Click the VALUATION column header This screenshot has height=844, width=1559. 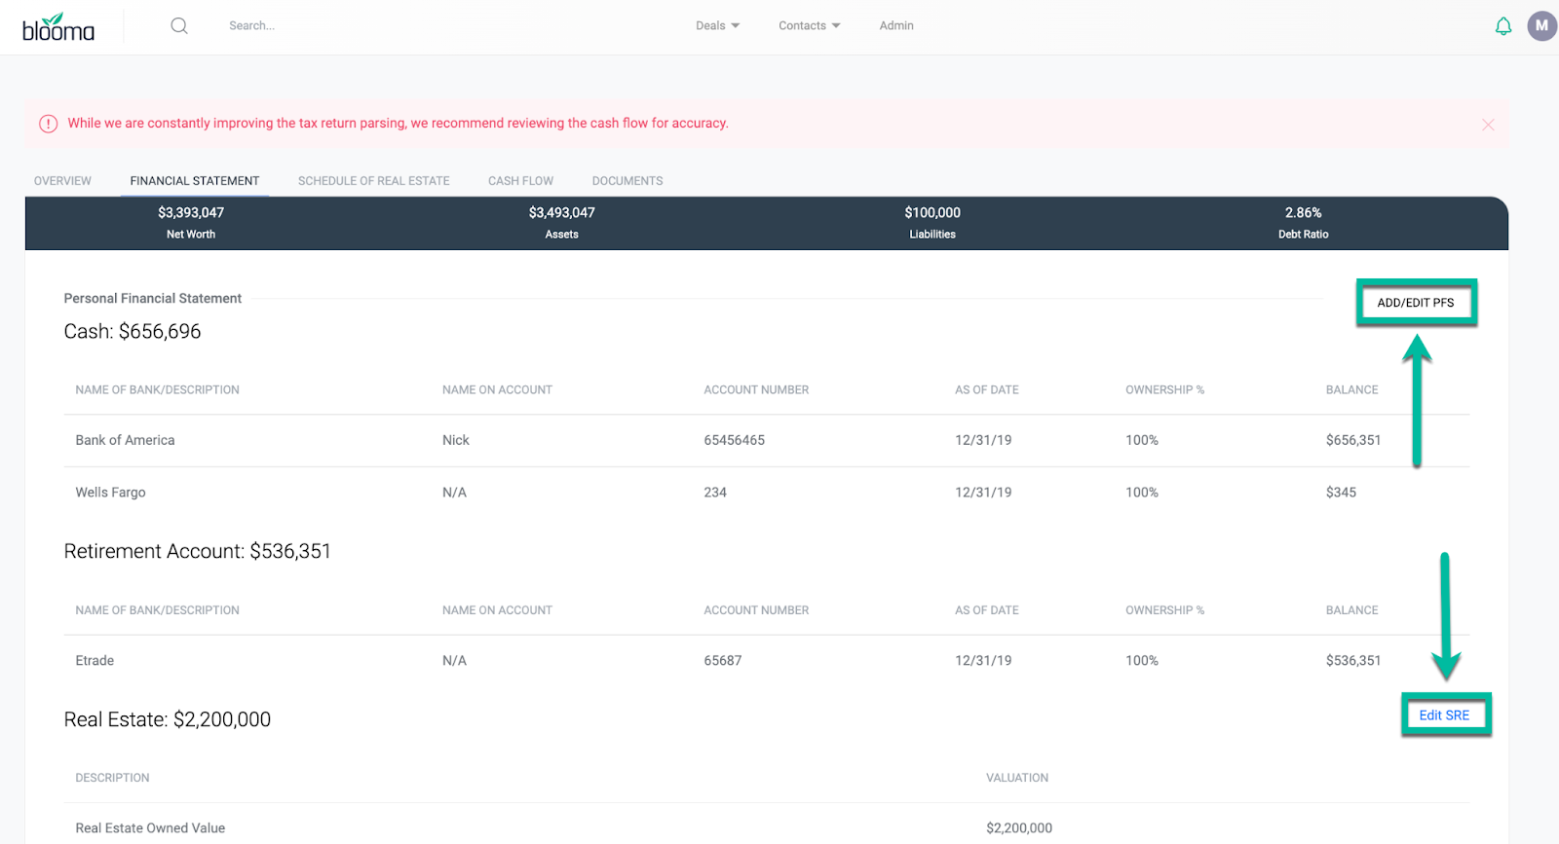coord(1017,779)
